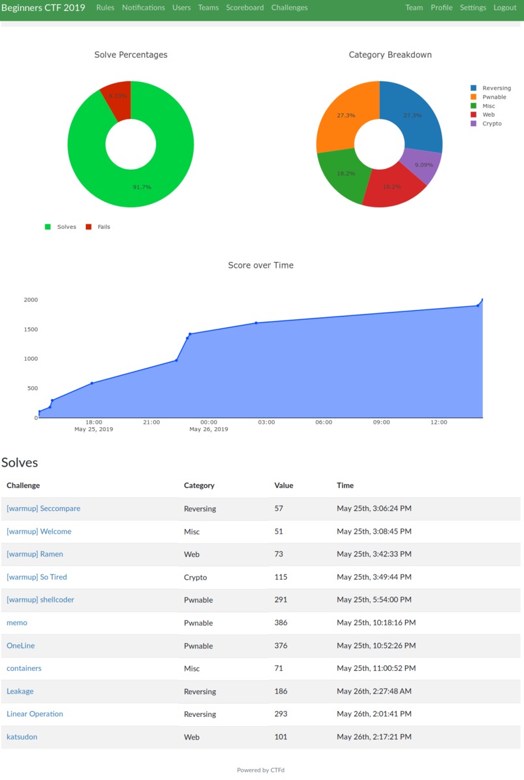Click the Powered by CTFd link
524x780 pixels.
click(x=261, y=770)
